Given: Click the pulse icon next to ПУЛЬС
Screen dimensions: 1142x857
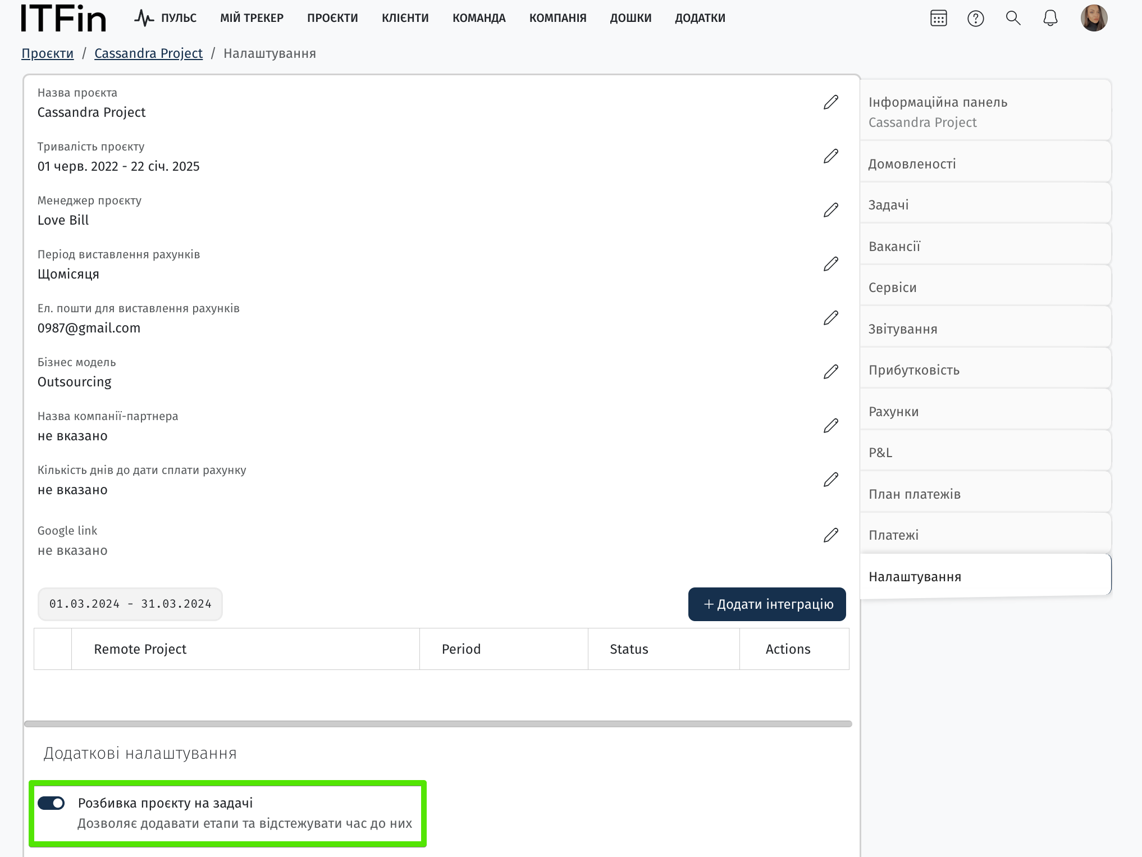Looking at the screenshot, I should click(144, 18).
